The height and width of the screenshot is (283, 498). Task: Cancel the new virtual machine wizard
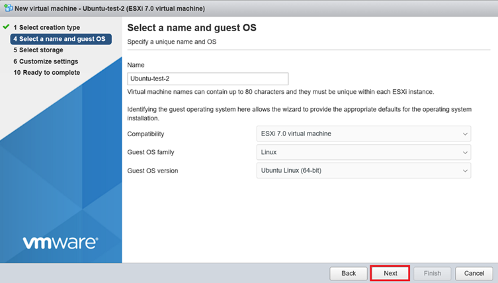tap(474, 273)
